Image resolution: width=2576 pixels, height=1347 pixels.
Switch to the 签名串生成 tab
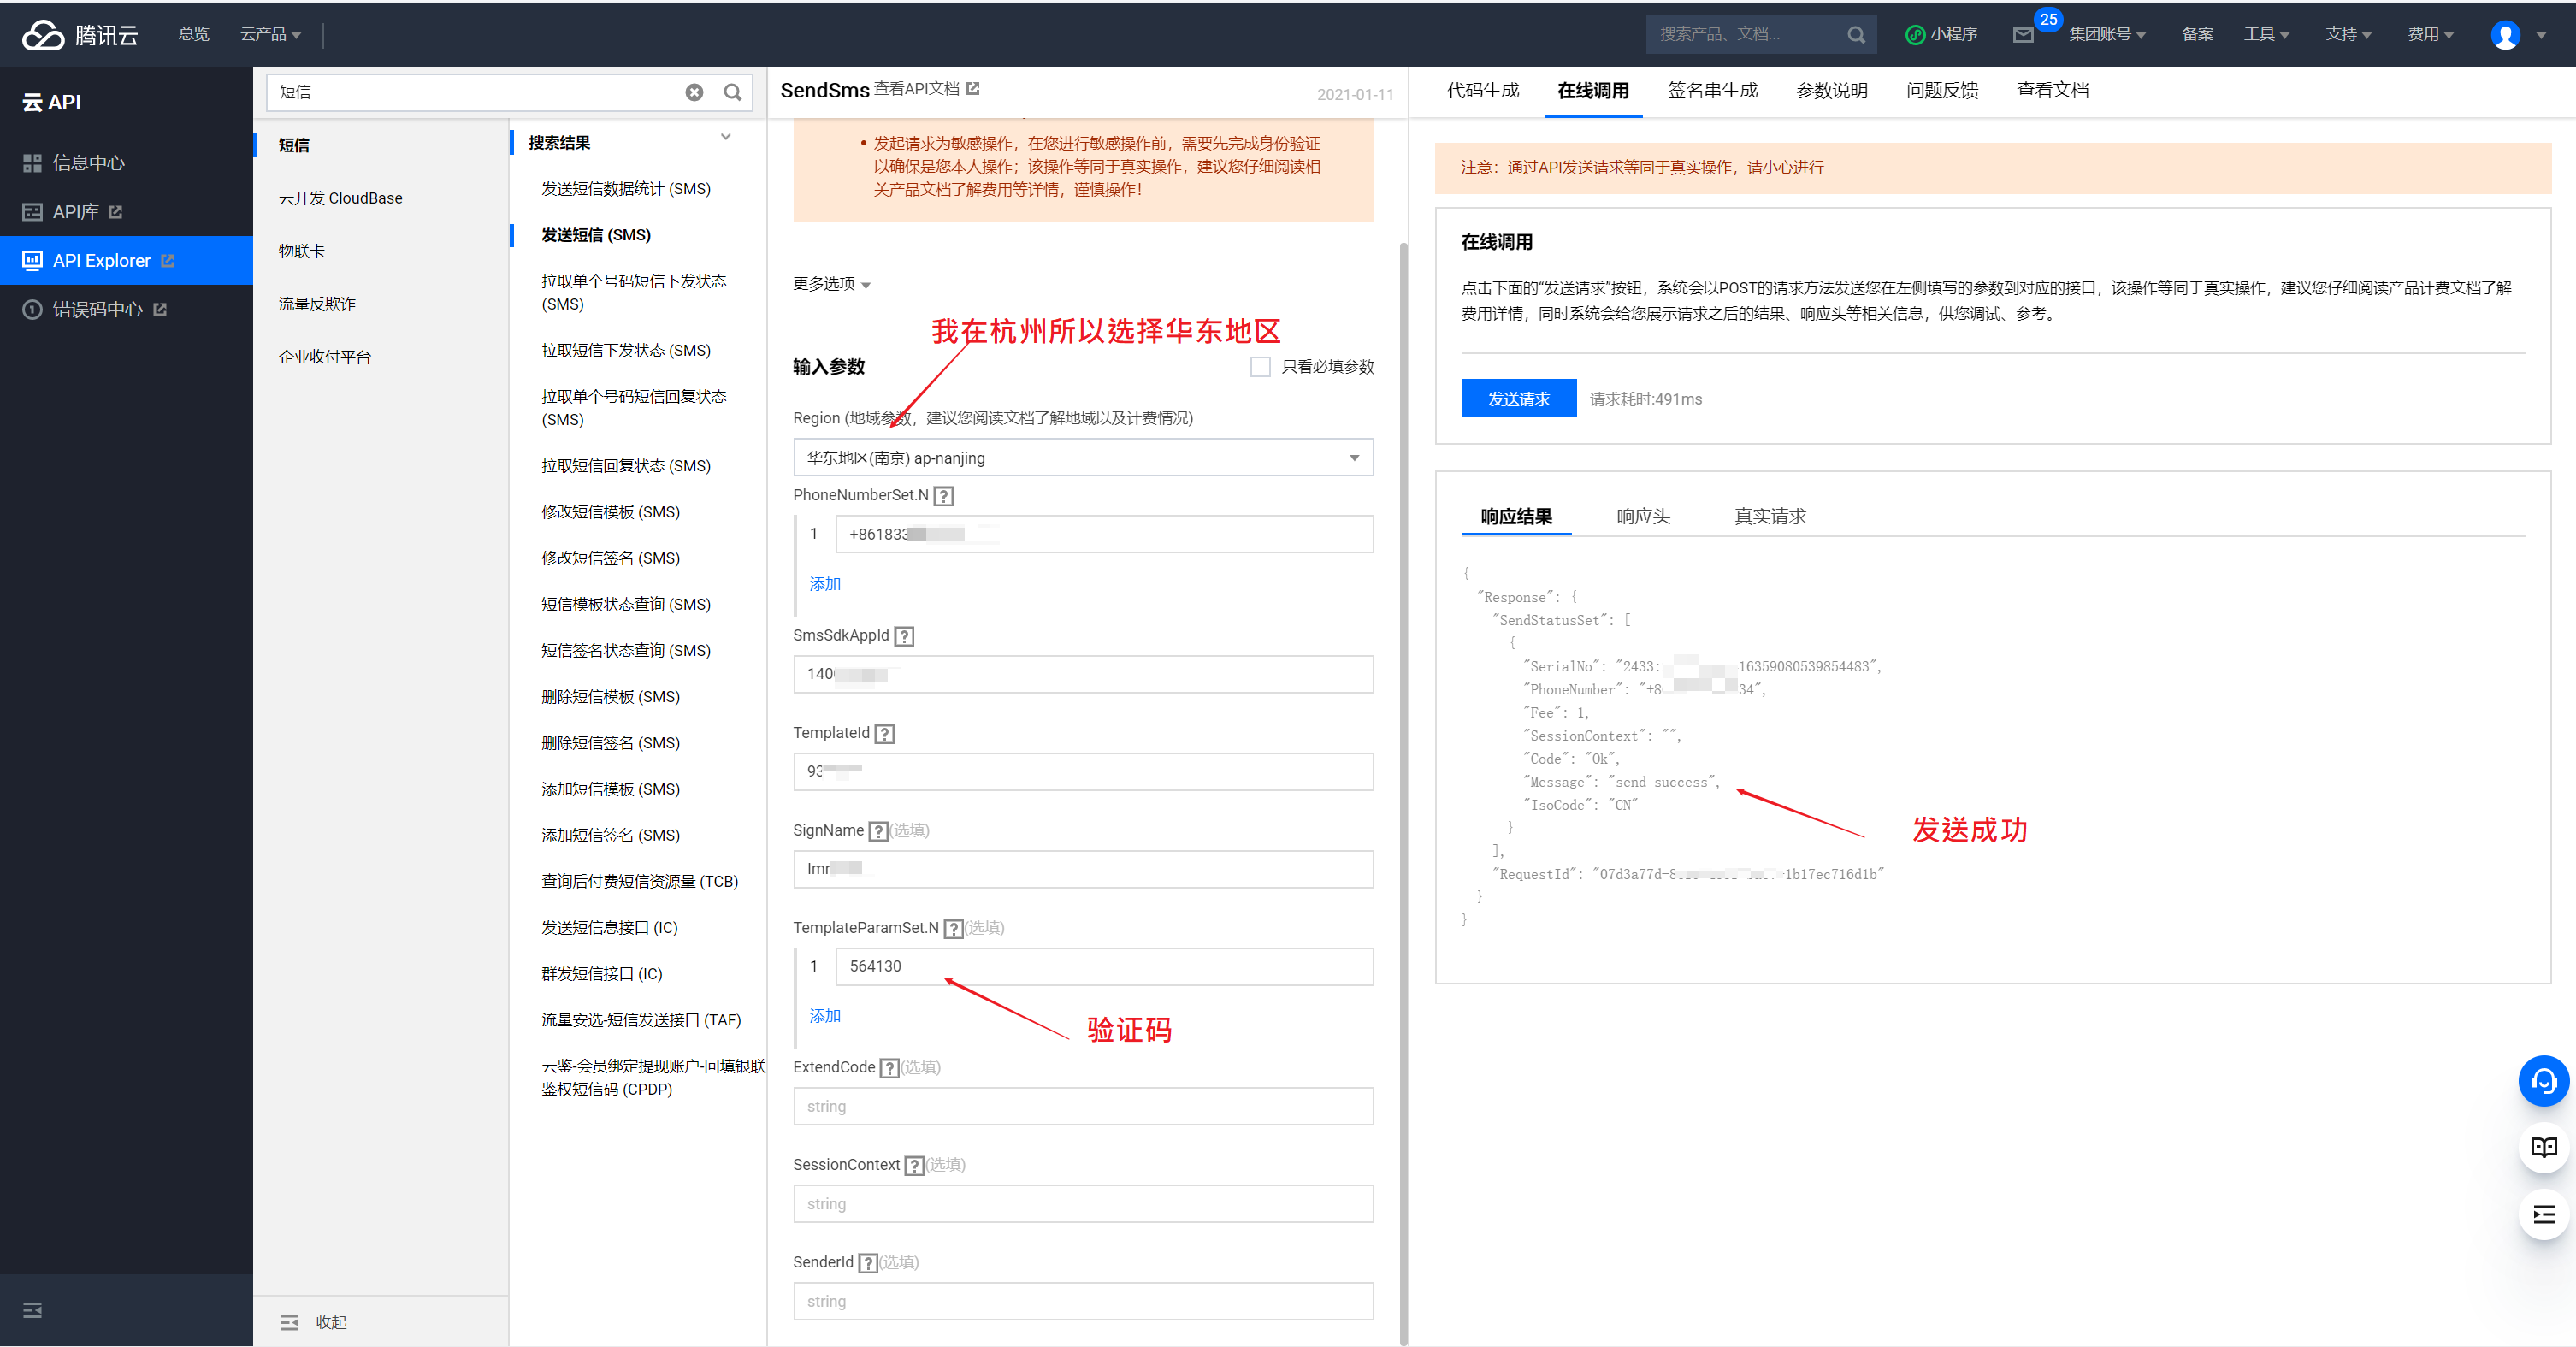pyautogui.click(x=1712, y=91)
